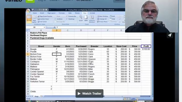This screenshot has height=102, width=182.
Task: Share video with paper plane icon
Action: coord(170,35)
